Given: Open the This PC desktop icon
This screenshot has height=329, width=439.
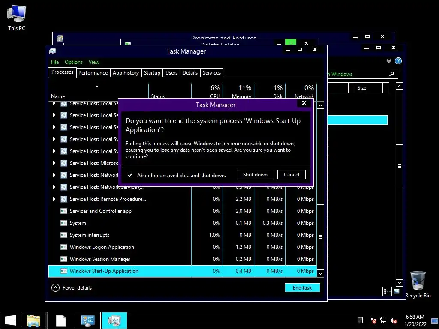Looking at the screenshot, I should (x=17, y=18).
